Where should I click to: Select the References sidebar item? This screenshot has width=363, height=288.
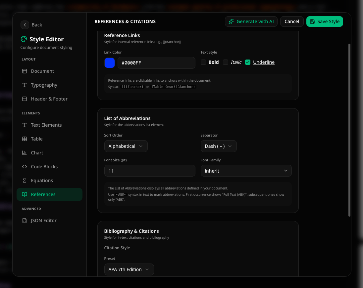pyautogui.click(x=50, y=194)
